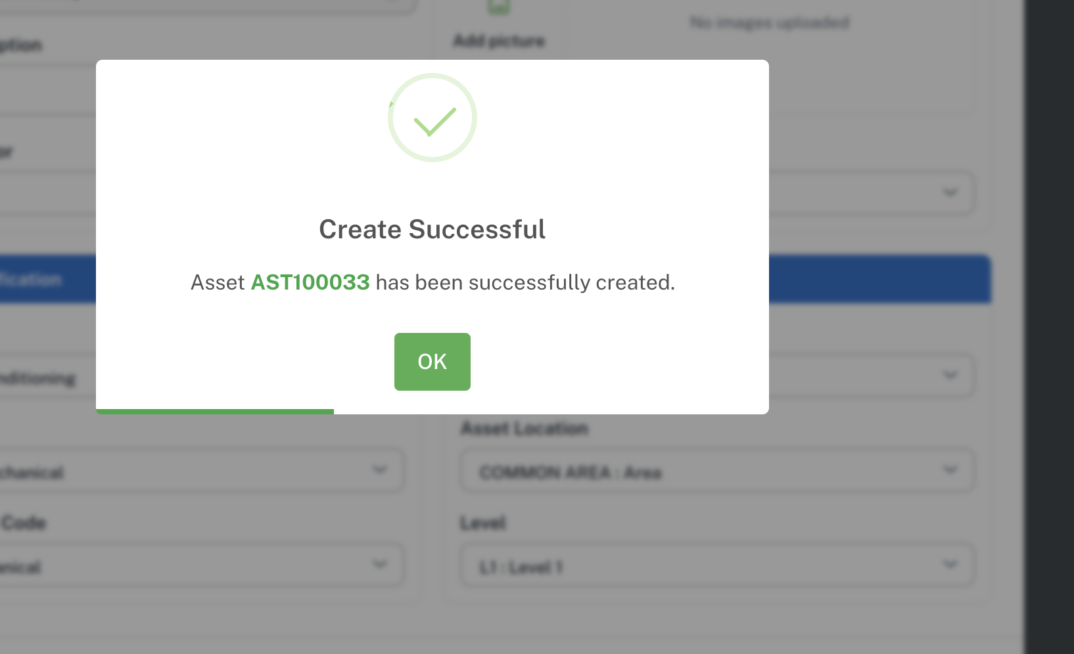Image resolution: width=1074 pixels, height=654 pixels.
Task: Click the green auto-close progress bar
Action: point(215,411)
